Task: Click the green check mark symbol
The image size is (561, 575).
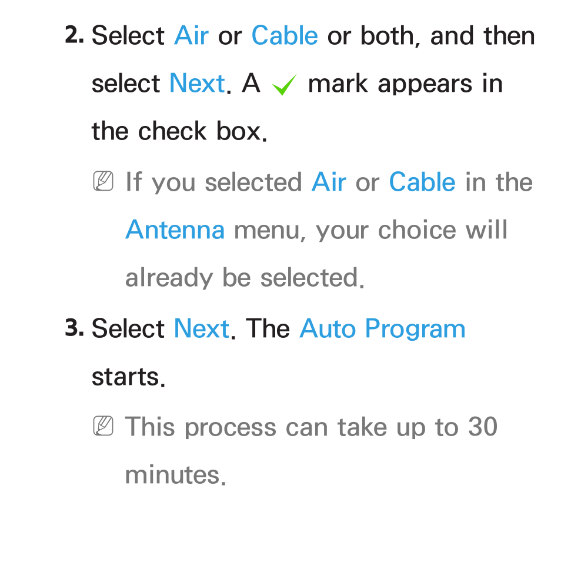Action: (285, 85)
